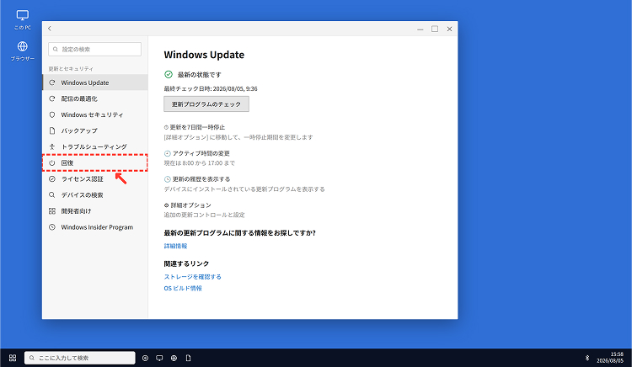Click the shield icon for Windows セキュリティ

52,114
